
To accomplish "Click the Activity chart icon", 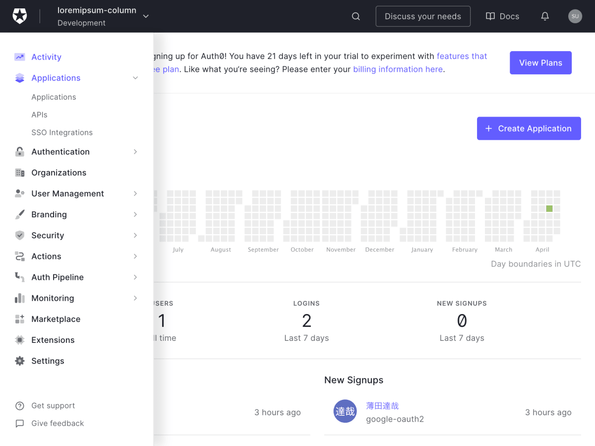I will pos(20,57).
